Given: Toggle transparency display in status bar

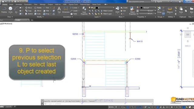Looking at the screenshot, I should click(x=149, y=107).
